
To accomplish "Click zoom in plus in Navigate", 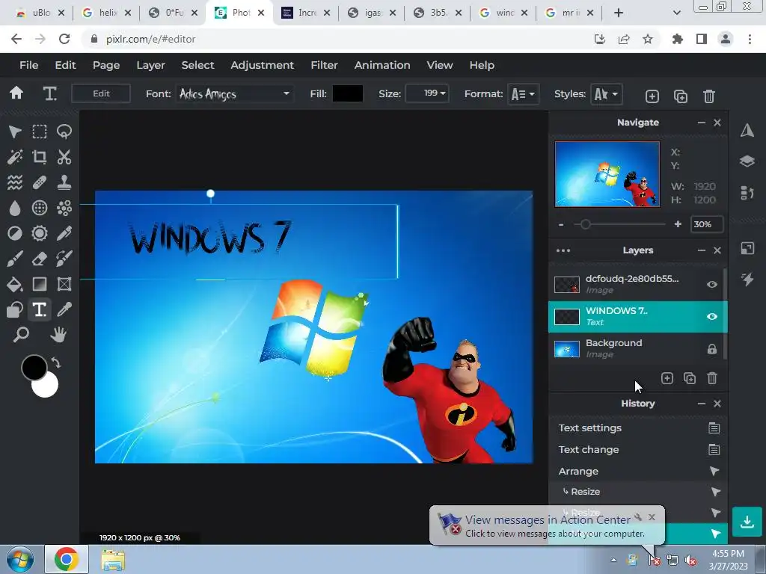I will pyautogui.click(x=678, y=224).
